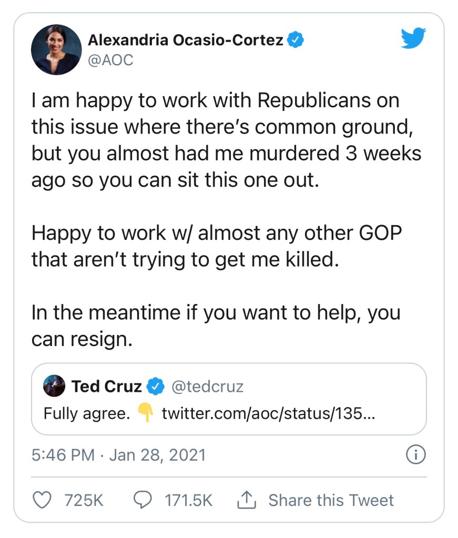Click Ted Cruz's small avatar
This screenshot has width=458, height=538.
click(54, 387)
